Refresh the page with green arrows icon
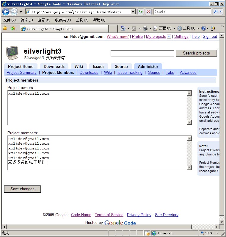 (x=141, y=12)
